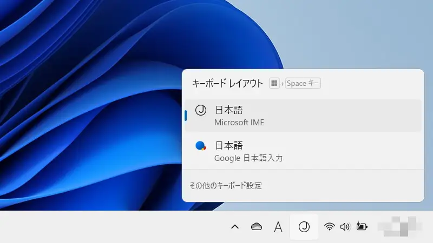Click the 'Space キー' shortcut key label
The image size is (433, 243).
pyautogui.click(x=303, y=83)
